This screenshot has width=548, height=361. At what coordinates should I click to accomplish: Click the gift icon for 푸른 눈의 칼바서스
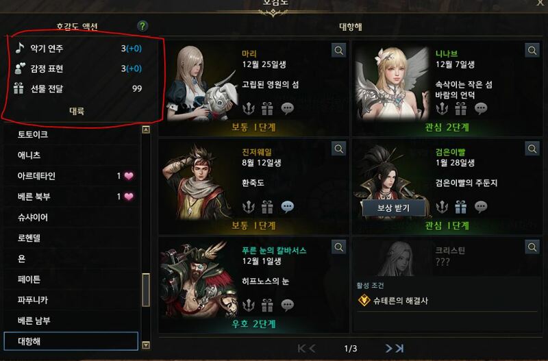pyautogui.click(x=267, y=305)
